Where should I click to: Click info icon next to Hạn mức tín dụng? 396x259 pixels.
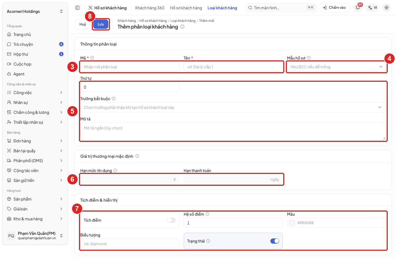pos(115,170)
